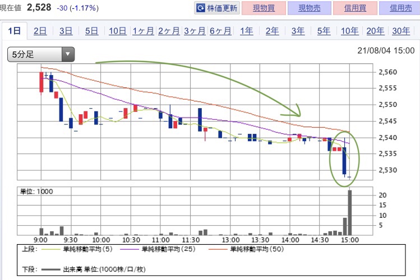Click the long blue candlestick before 15:00

point(344,161)
